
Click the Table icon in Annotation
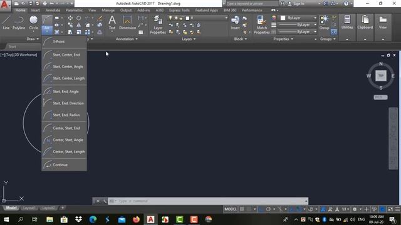[x=140, y=32]
